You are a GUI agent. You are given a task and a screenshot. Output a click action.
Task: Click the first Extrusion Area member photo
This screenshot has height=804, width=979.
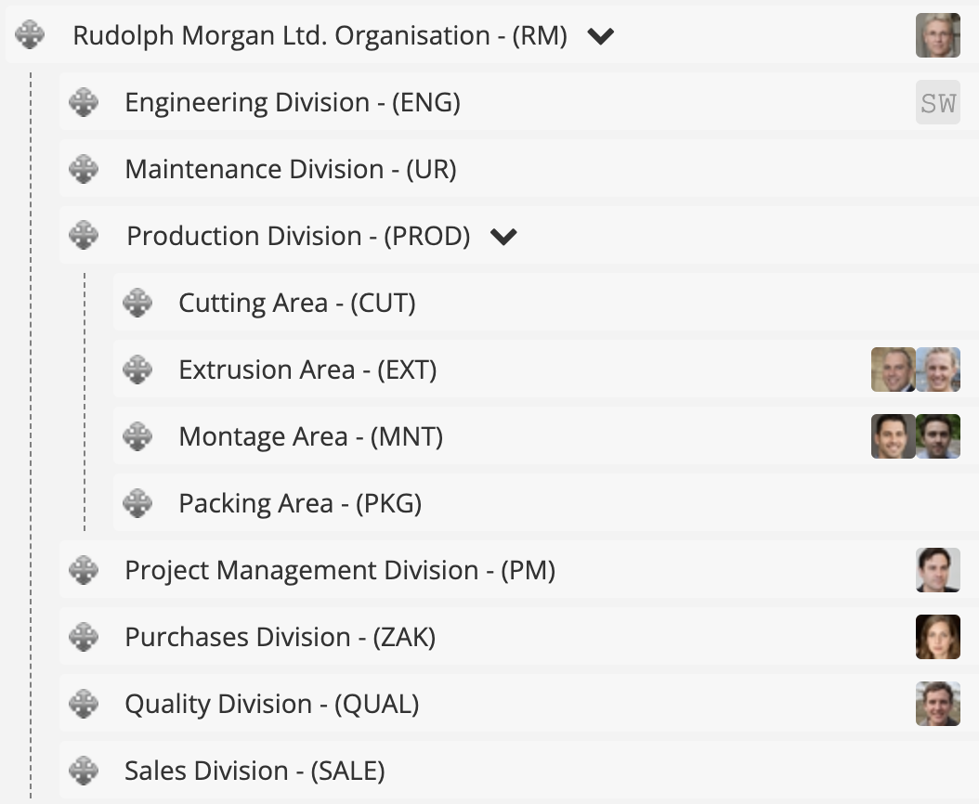pyautogui.click(x=894, y=370)
